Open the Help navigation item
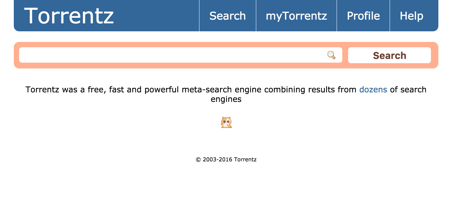The image size is (458, 215). 411,16
